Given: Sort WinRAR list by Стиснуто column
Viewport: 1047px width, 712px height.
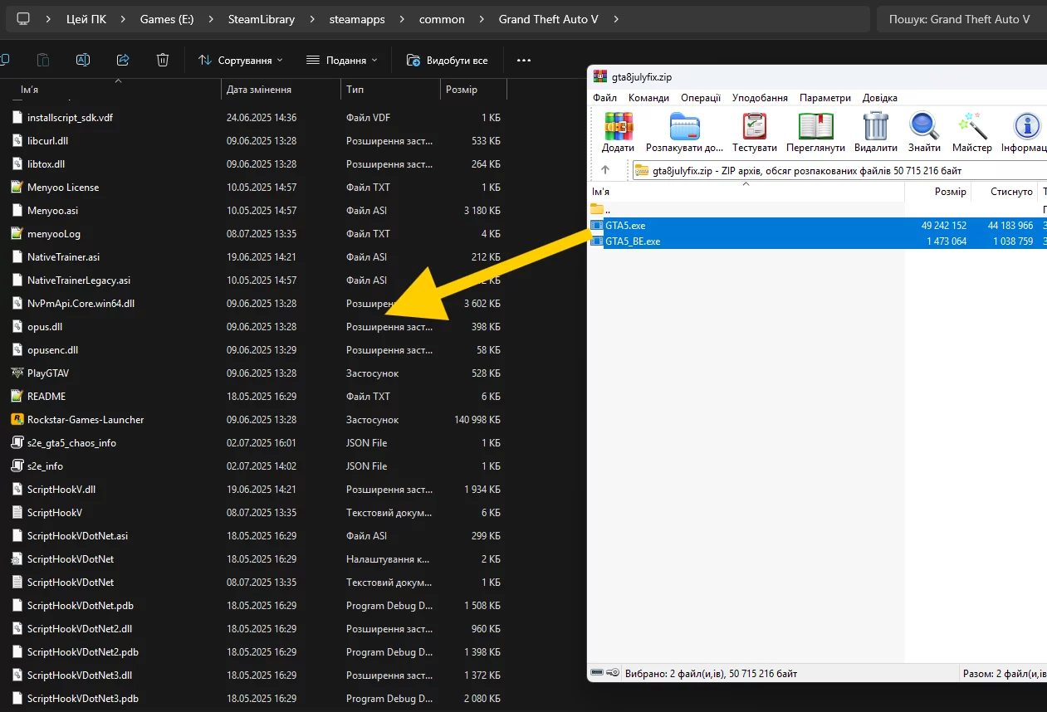Looking at the screenshot, I should coord(1005,192).
